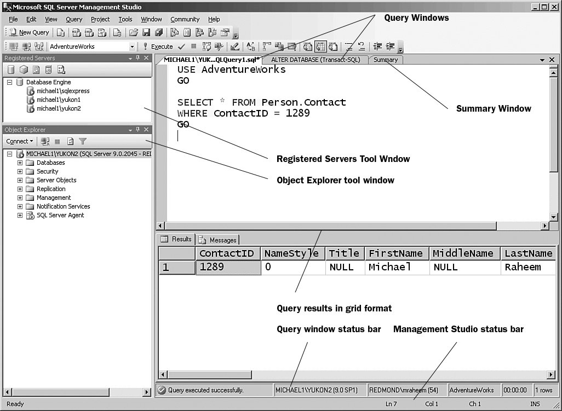562x411 pixels.
Task: Click the Save All icon
Action: [x=159, y=33]
